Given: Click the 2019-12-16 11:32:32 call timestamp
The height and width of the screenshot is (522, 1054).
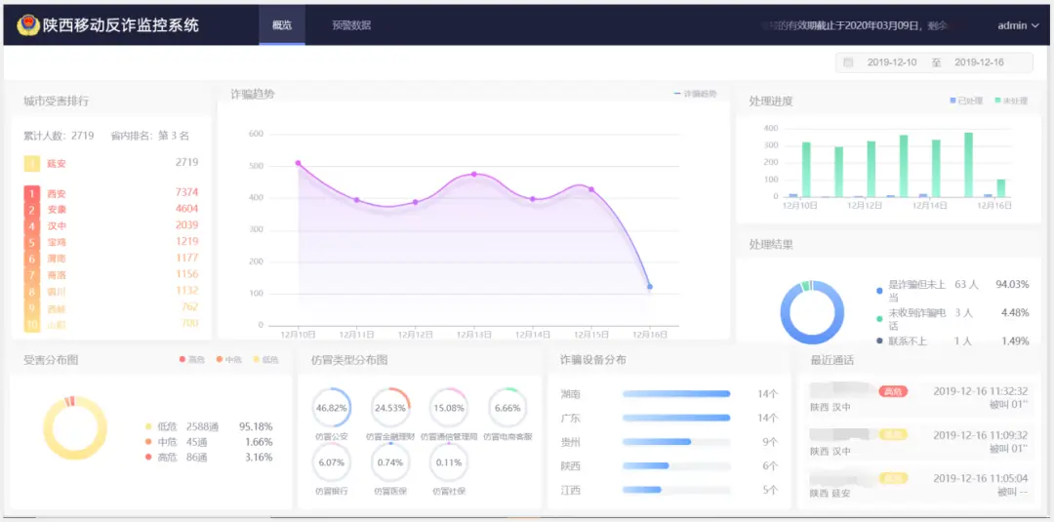Looking at the screenshot, I should tap(981, 391).
